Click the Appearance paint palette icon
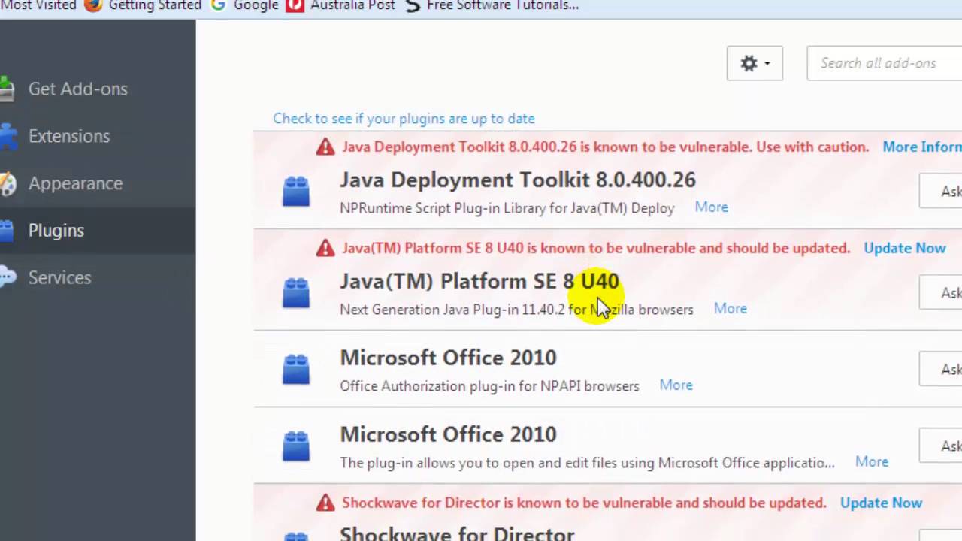This screenshot has width=962, height=541. (x=6, y=183)
